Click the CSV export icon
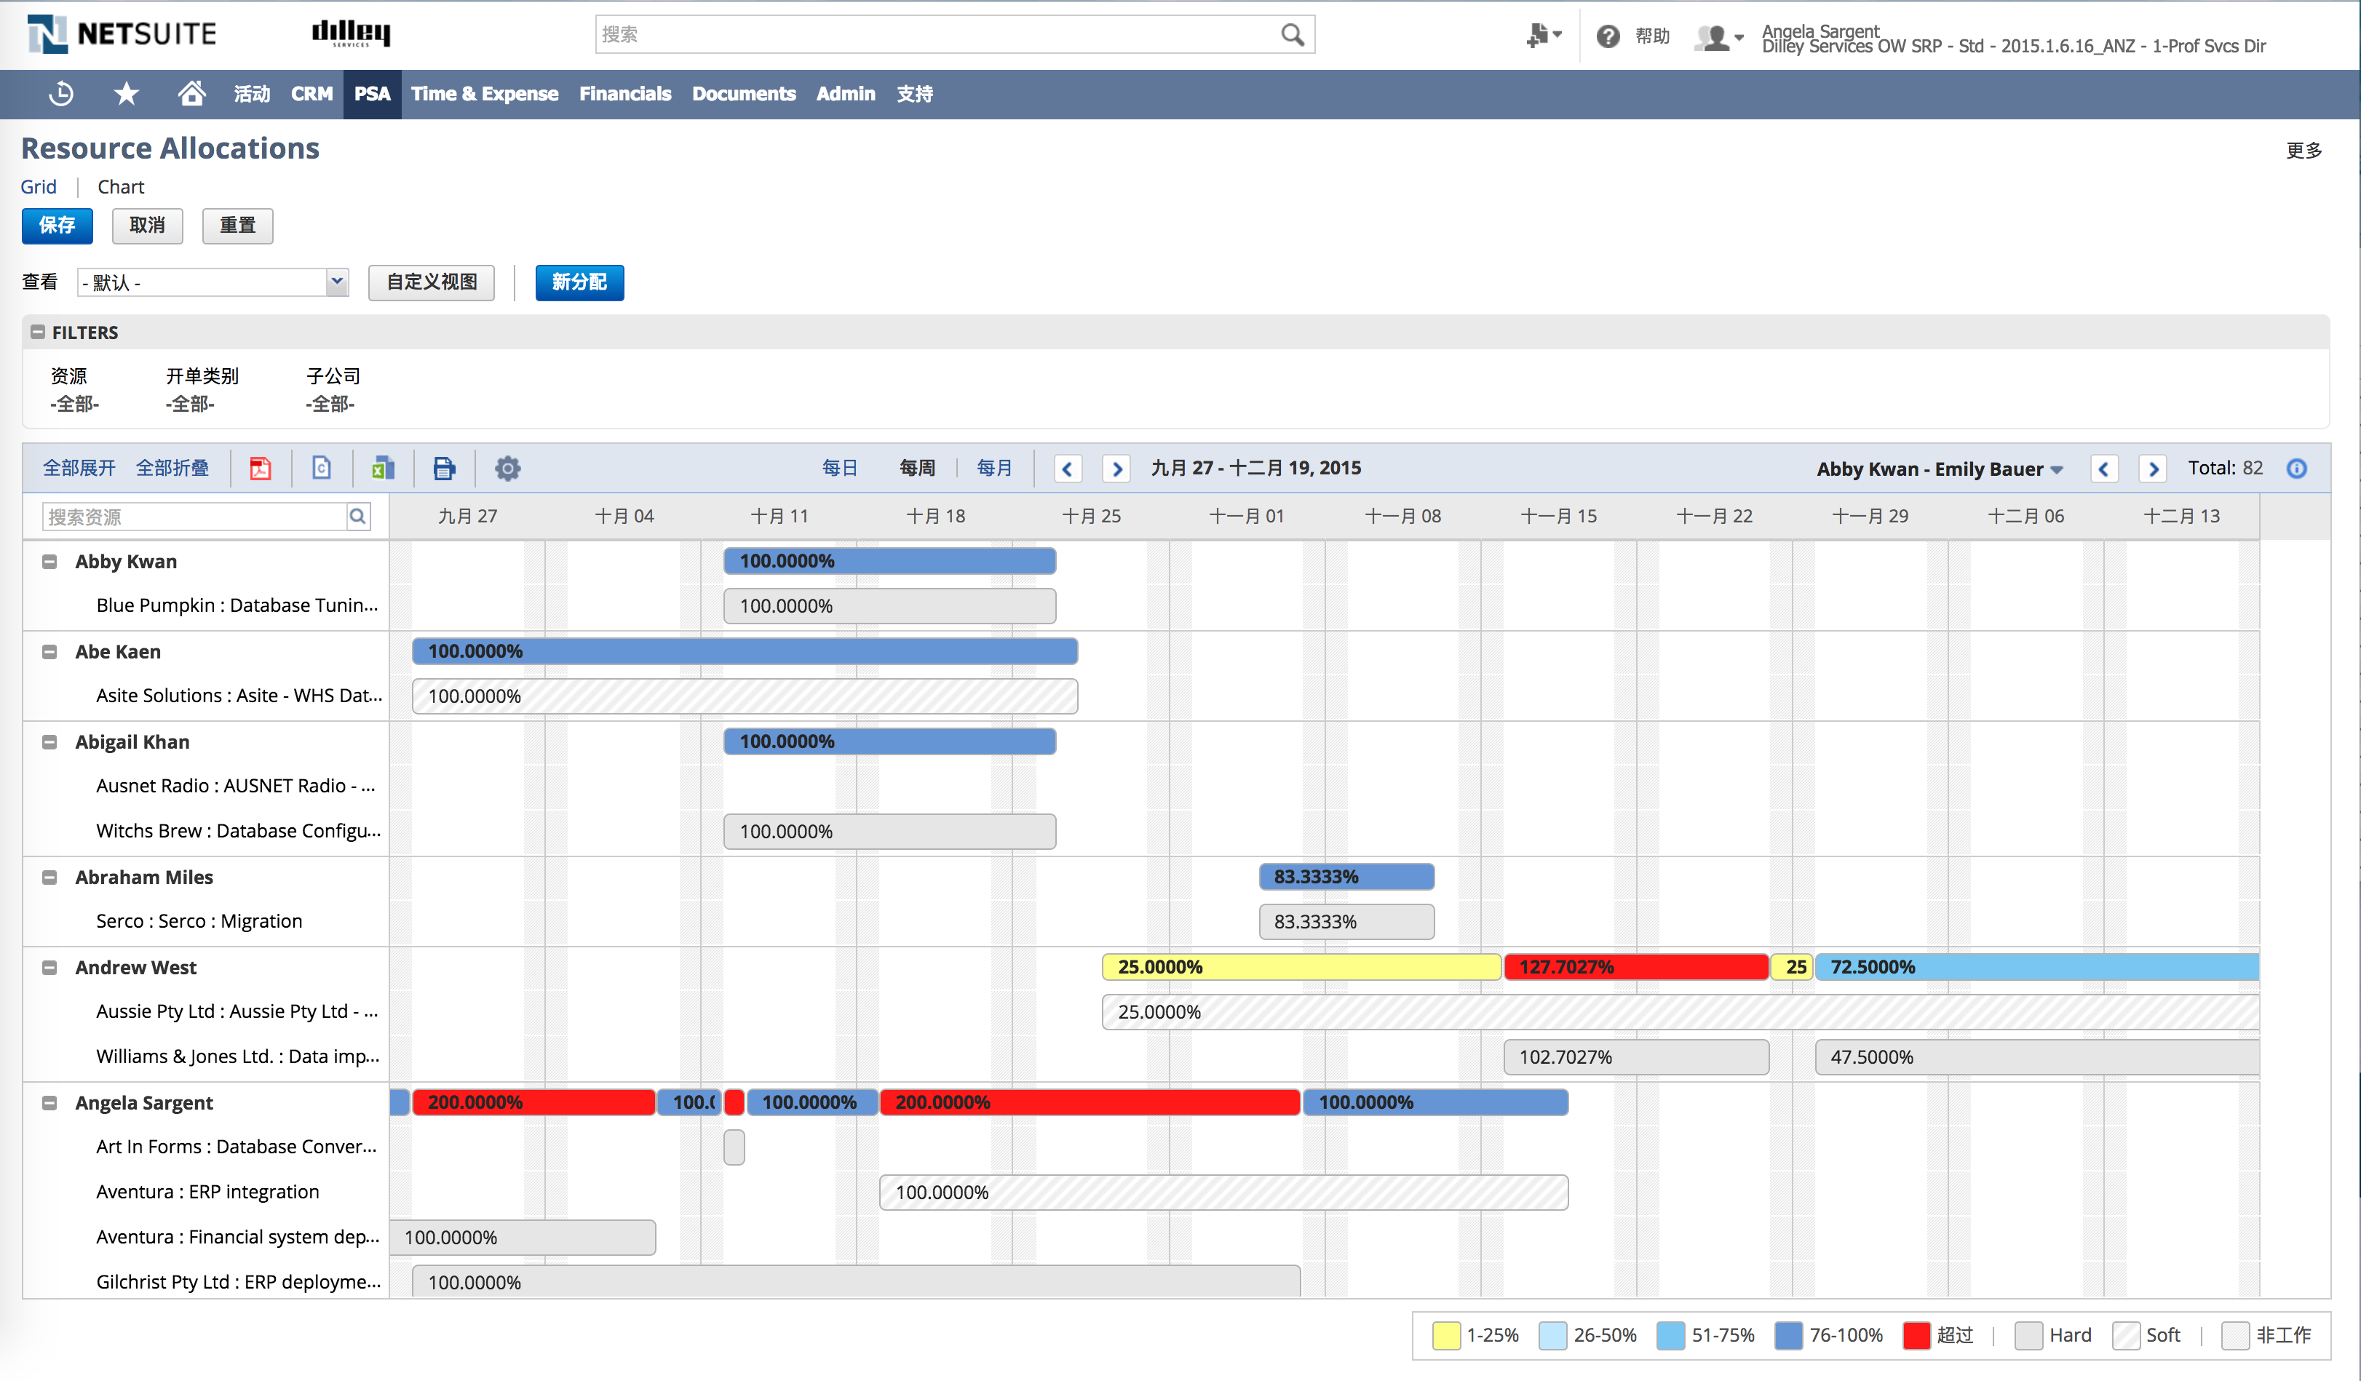Screen dimensions: 2361x1381 [322, 469]
